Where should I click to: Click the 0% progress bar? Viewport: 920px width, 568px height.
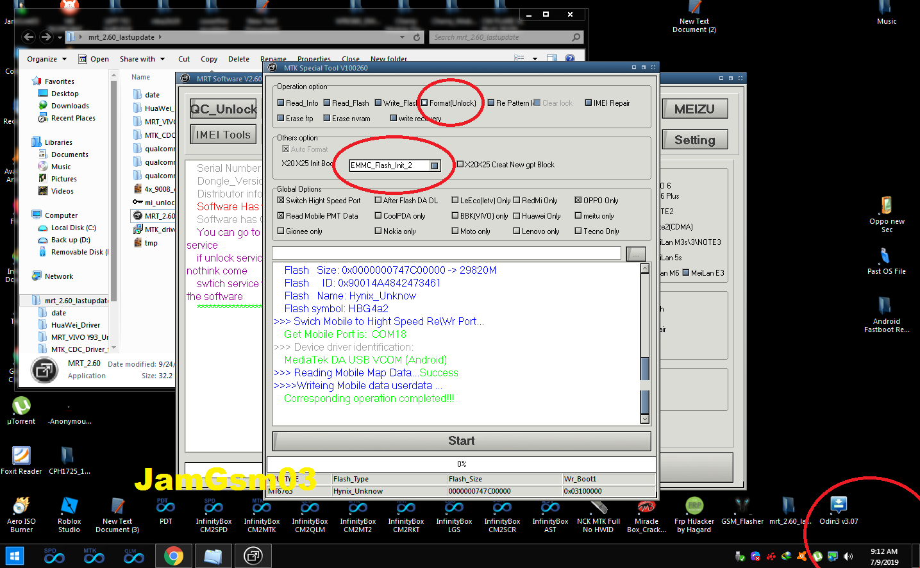[462, 464]
